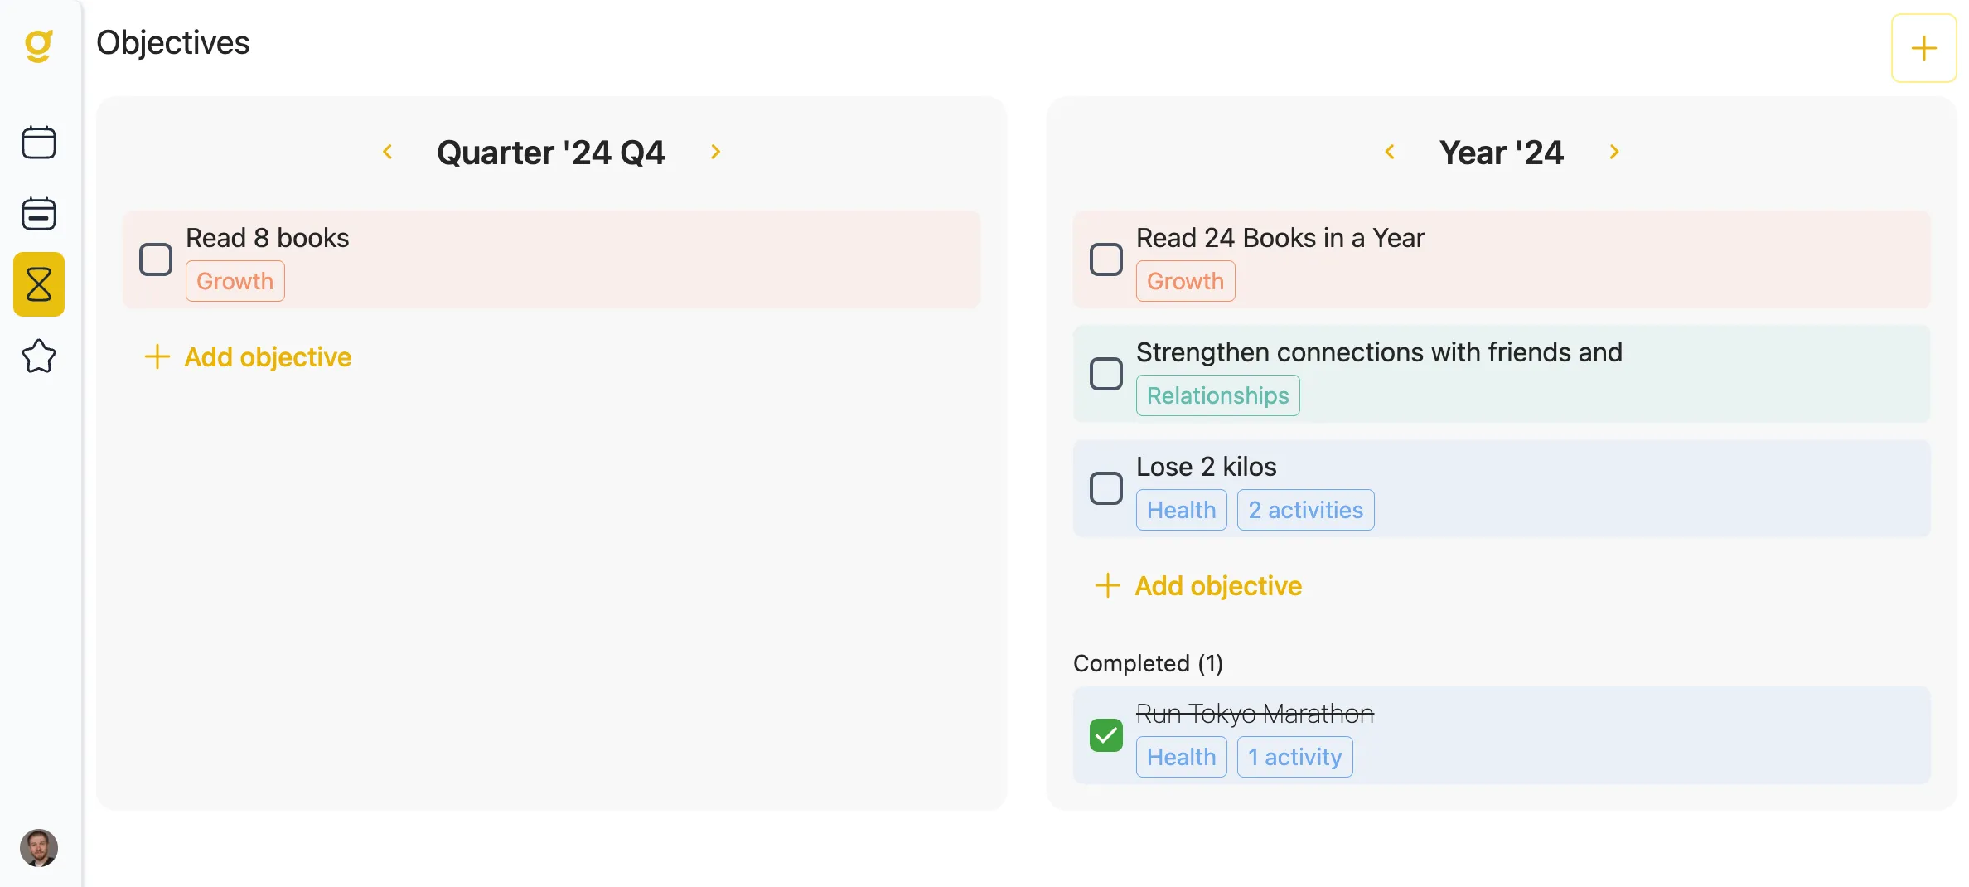
Task: Check the "Lose 2 kilos" checkbox
Action: click(1105, 489)
